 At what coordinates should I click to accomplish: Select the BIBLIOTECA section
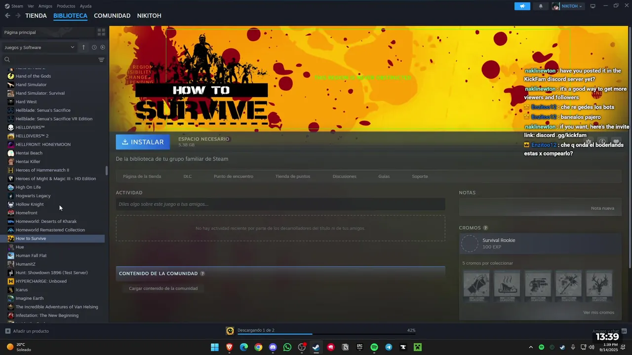[x=71, y=16]
